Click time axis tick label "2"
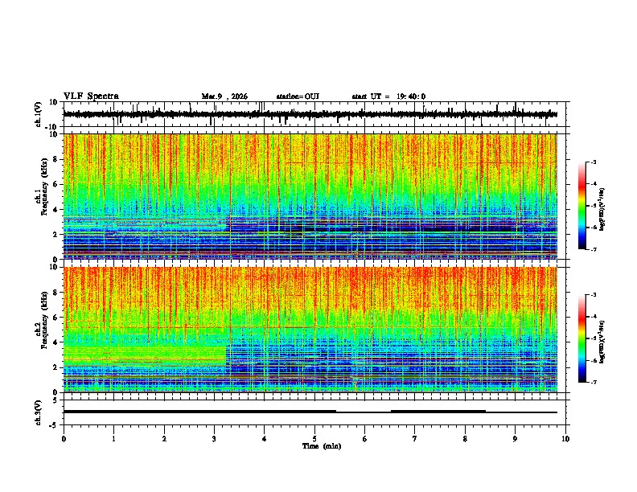The height and width of the screenshot is (492, 637). coord(164,439)
